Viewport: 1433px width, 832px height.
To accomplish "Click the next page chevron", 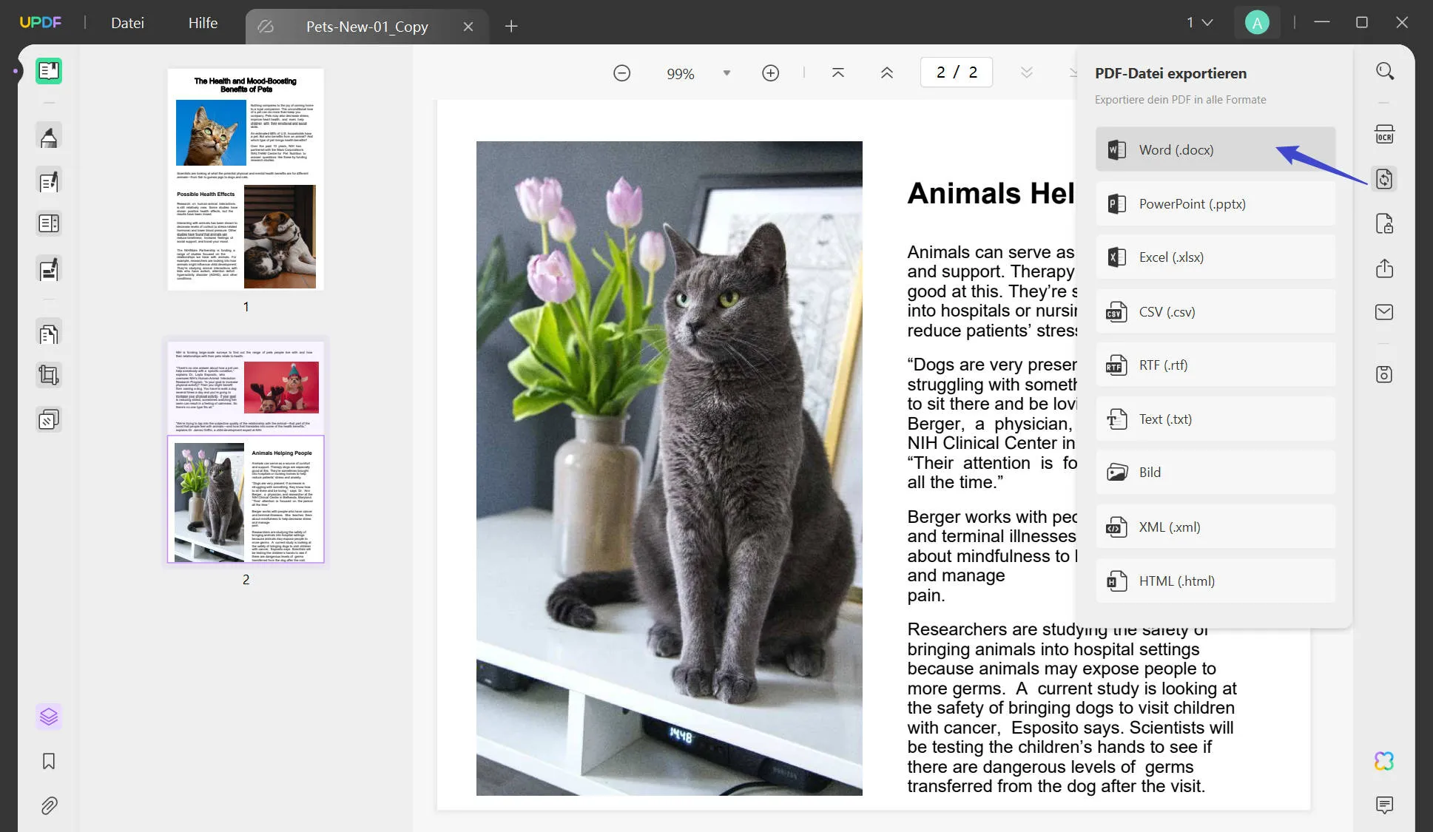I will pos(1026,72).
